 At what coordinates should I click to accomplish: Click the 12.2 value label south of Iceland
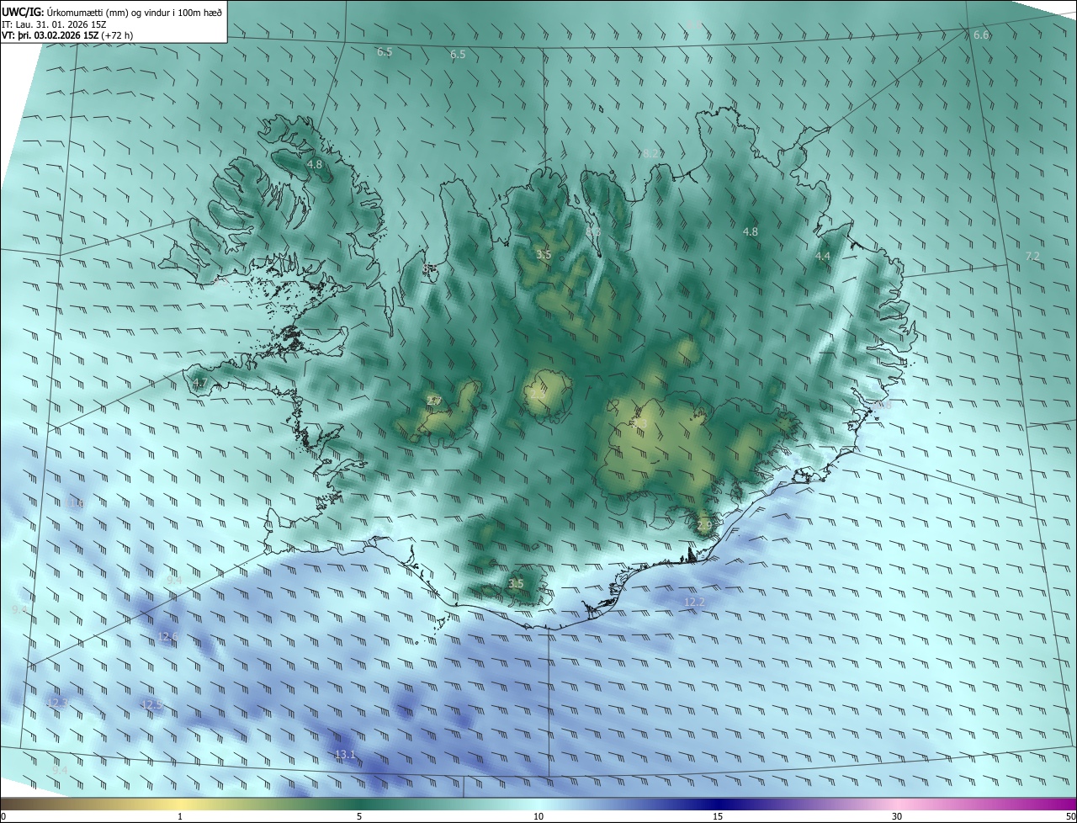click(x=694, y=602)
